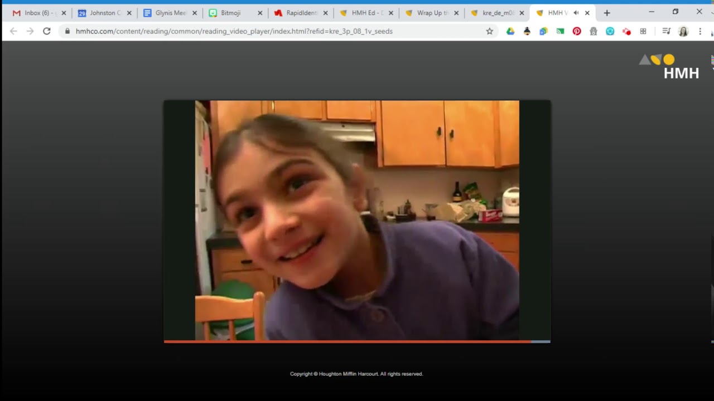This screenshot has width=714, height=401.
Task: Mute the HMH tab via speaker icon
Action: click(576, 13)
